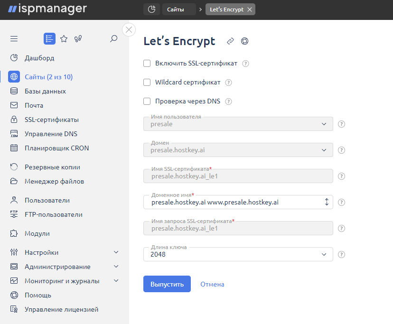Click the FTP icon beside FTP-пользователи
This screenshot has width=393, height=324.
[x=14, y=214]
